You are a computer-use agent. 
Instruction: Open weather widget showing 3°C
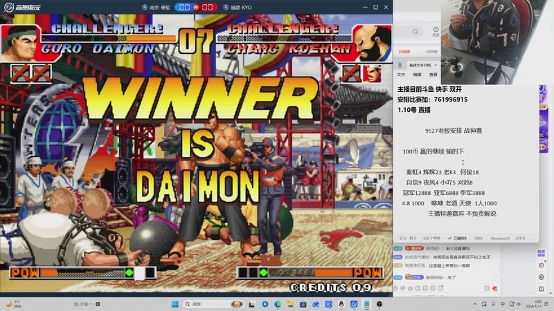(x=13, y=304)
